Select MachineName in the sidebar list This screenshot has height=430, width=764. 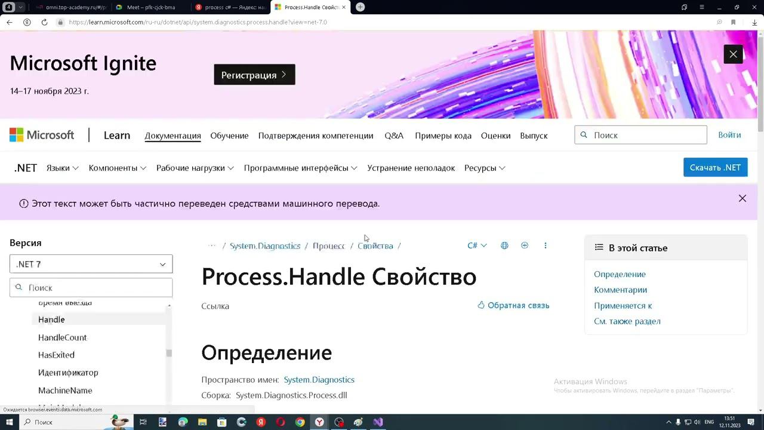click(x=65, y=391)
